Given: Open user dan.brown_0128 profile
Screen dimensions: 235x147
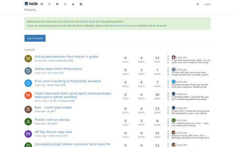Looking at the screenshot, I should tap(55, 73).
